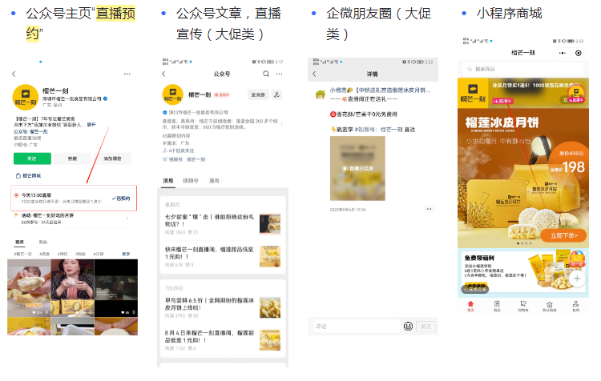The height and width of the screenshot is (381, 601).
Task: Tap the three-dot menu on the channel homepage
Action: tap(127, 74)
